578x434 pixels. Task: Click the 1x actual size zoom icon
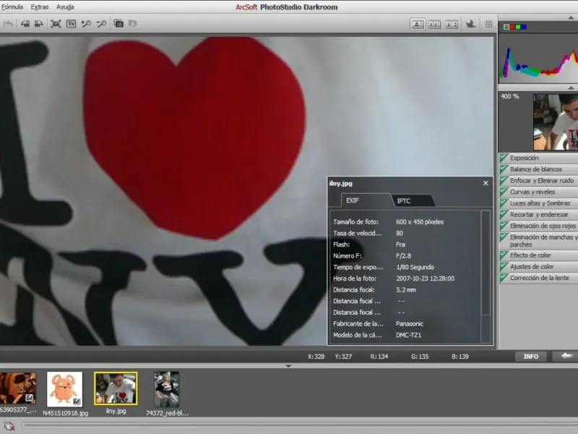click(71, 24)
